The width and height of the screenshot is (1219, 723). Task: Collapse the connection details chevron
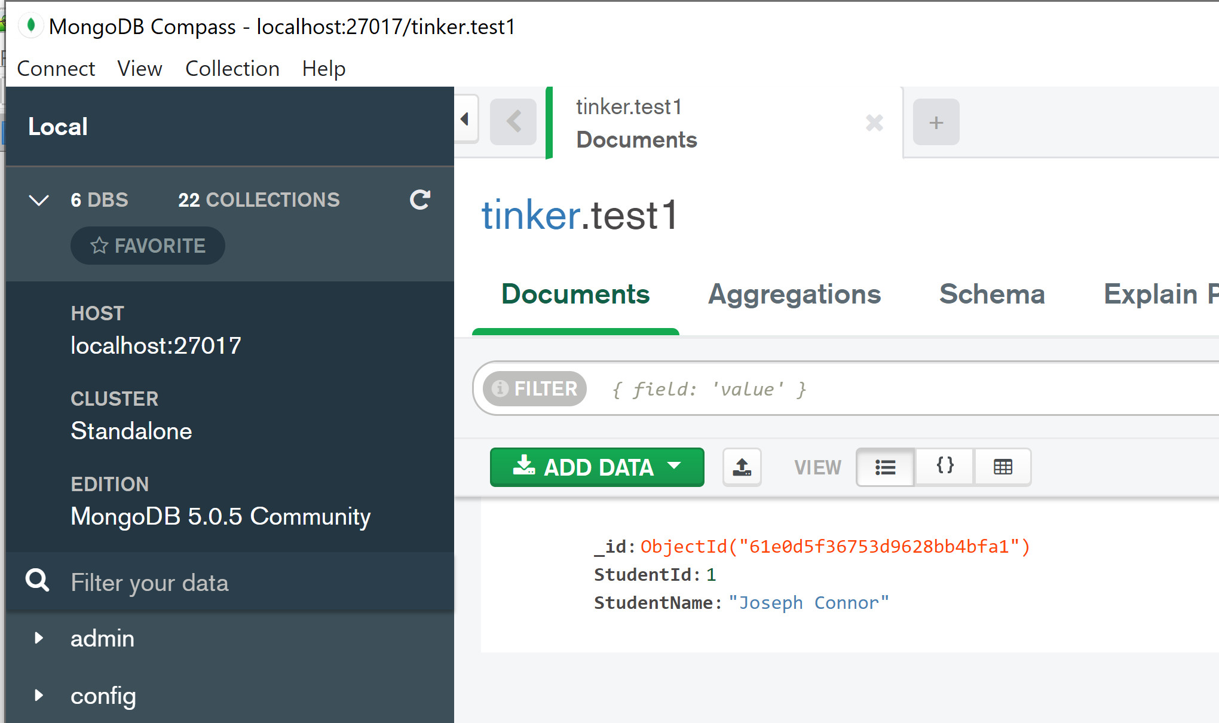(x=39, y=200)
